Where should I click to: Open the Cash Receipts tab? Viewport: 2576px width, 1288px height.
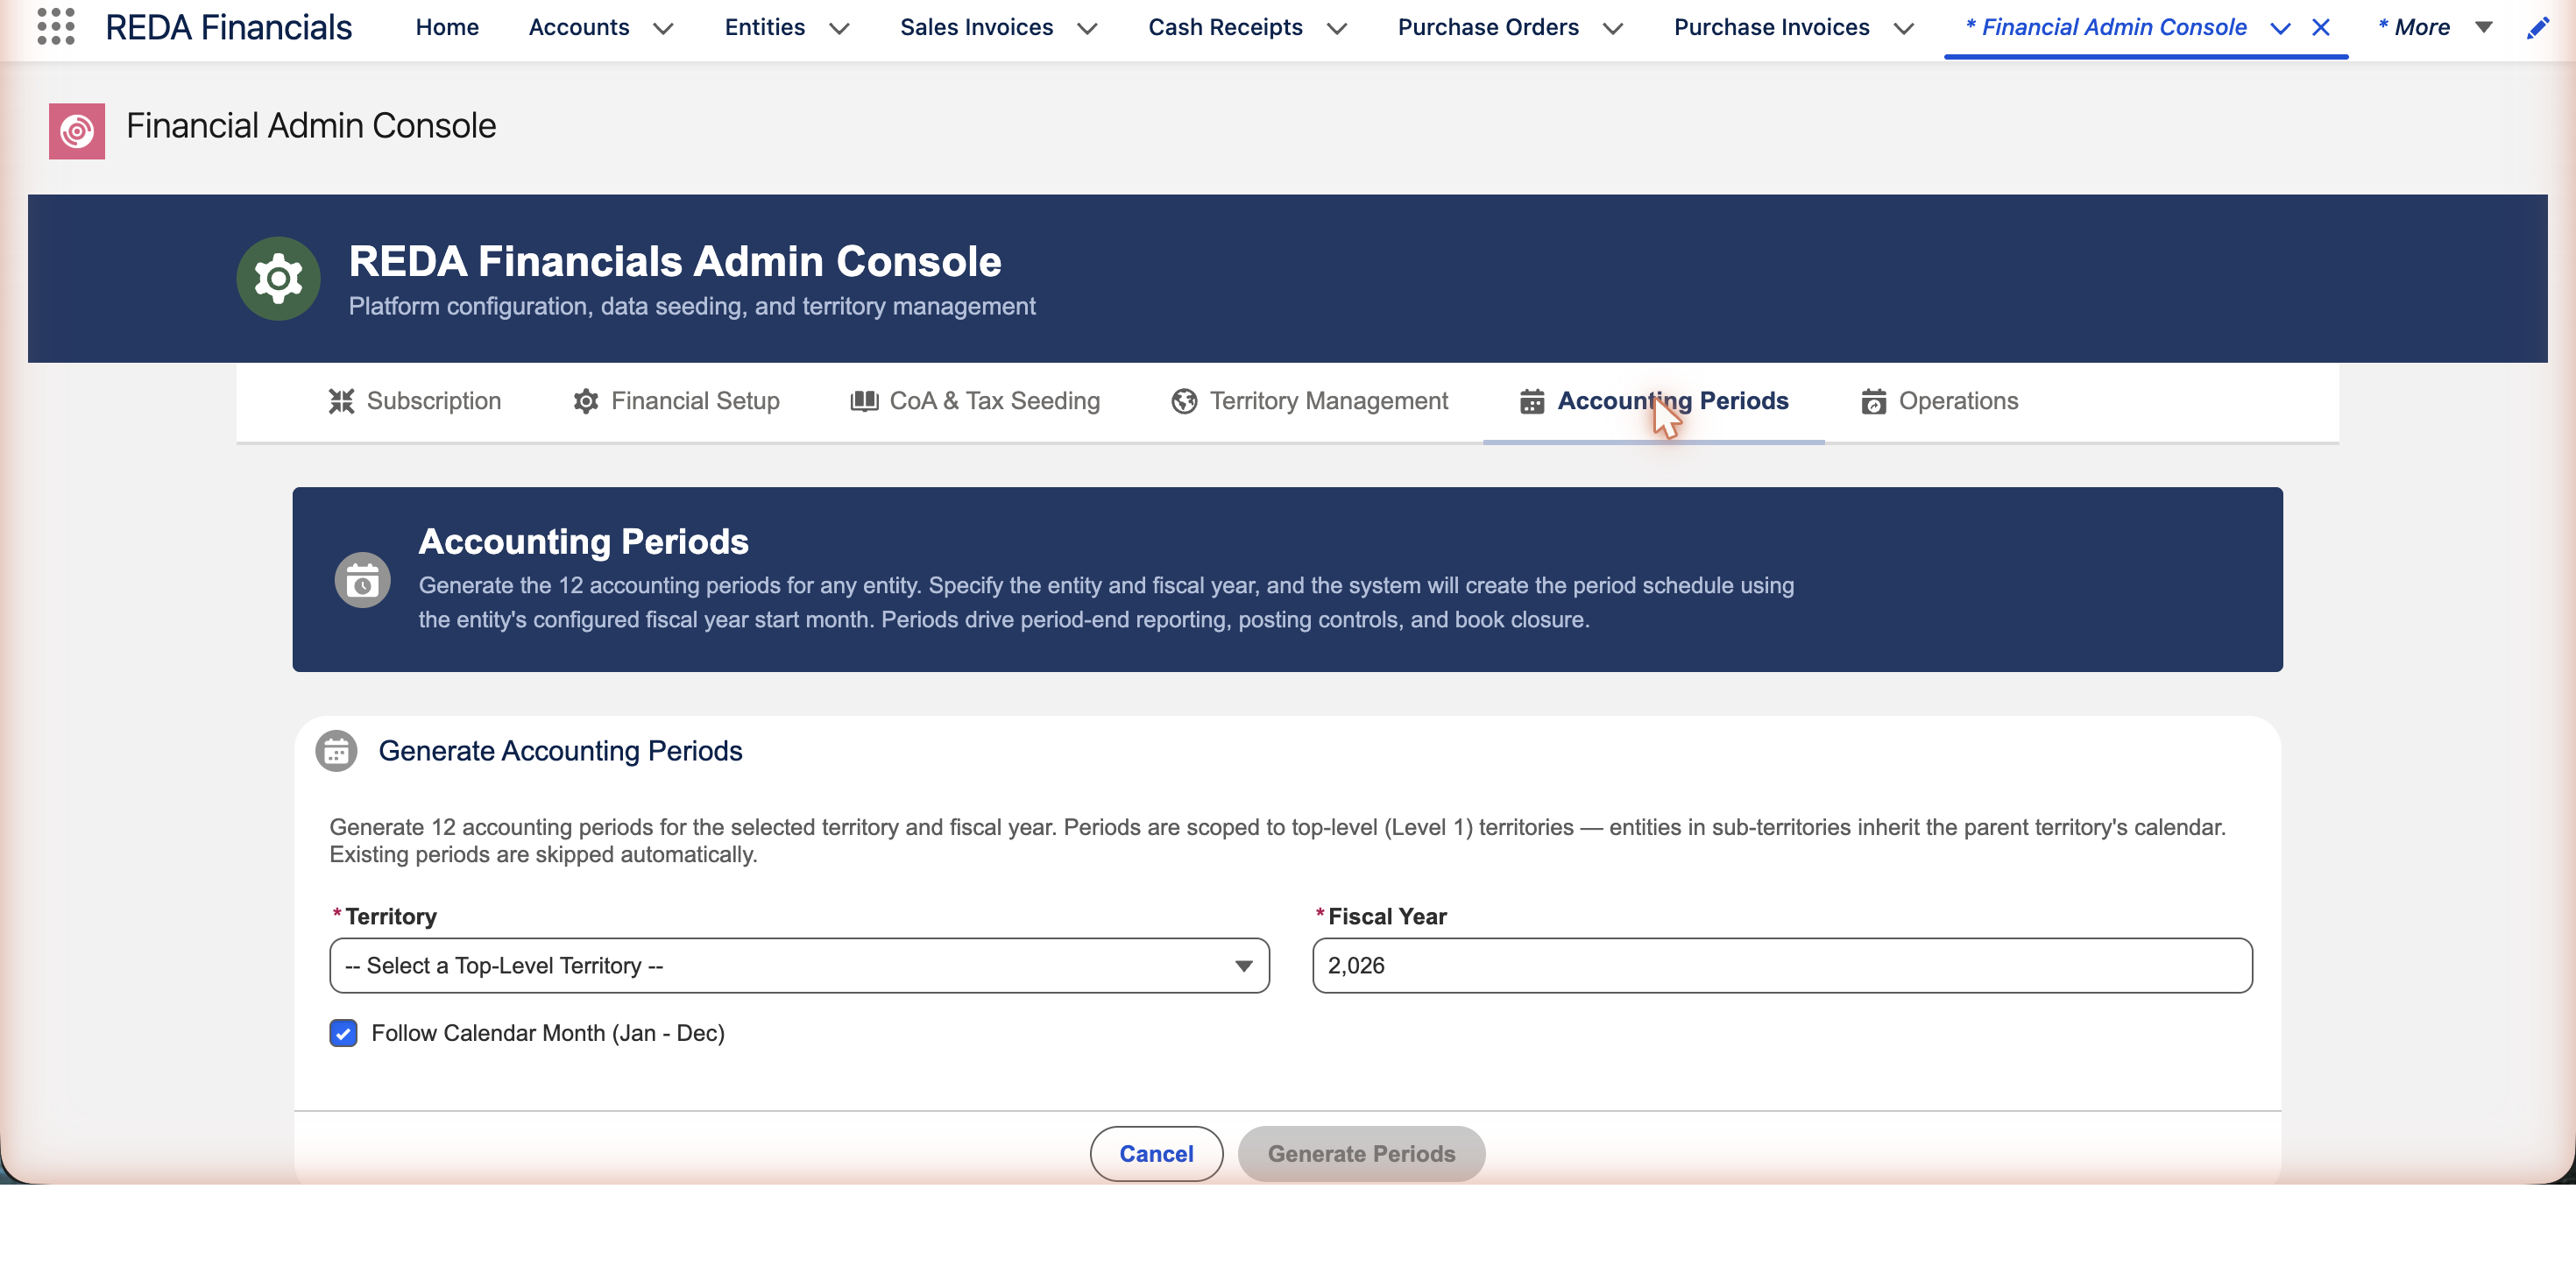click(1225, 28)
